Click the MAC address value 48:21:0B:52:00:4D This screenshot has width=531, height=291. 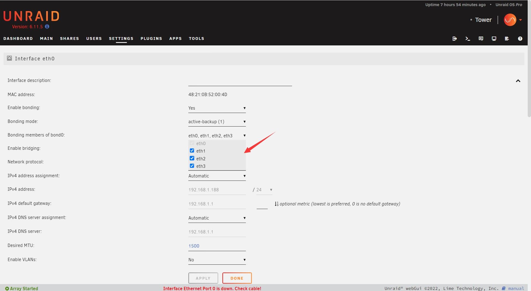coord(208,94)
